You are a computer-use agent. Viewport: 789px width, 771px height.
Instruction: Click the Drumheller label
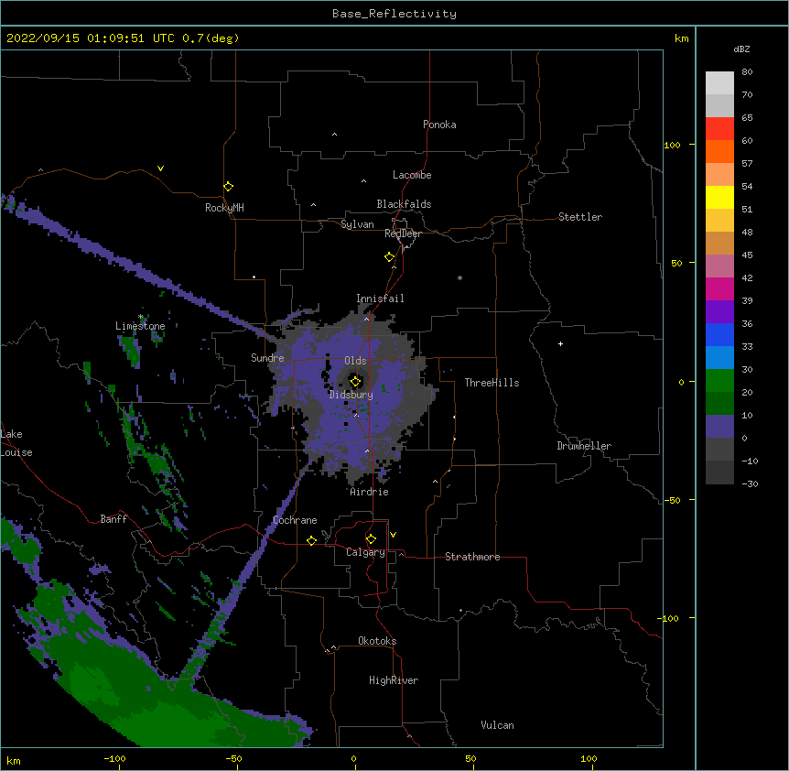tap(584, 446)
